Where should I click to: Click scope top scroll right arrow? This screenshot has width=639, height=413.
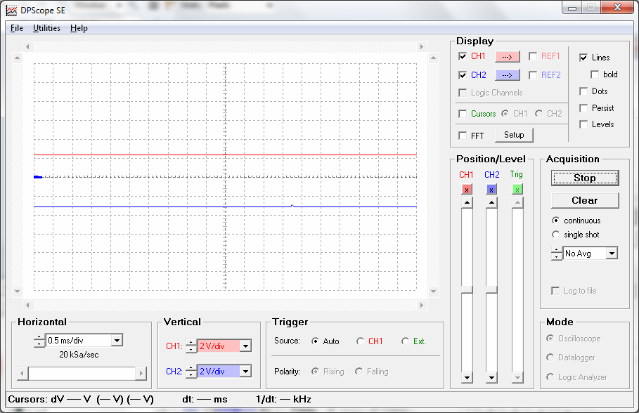(422, 47)
